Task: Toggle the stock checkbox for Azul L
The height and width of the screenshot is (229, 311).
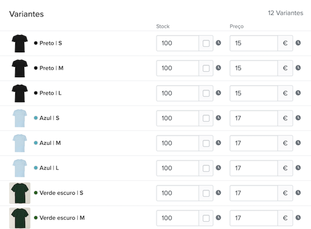Action: click(x=206, y=168)
